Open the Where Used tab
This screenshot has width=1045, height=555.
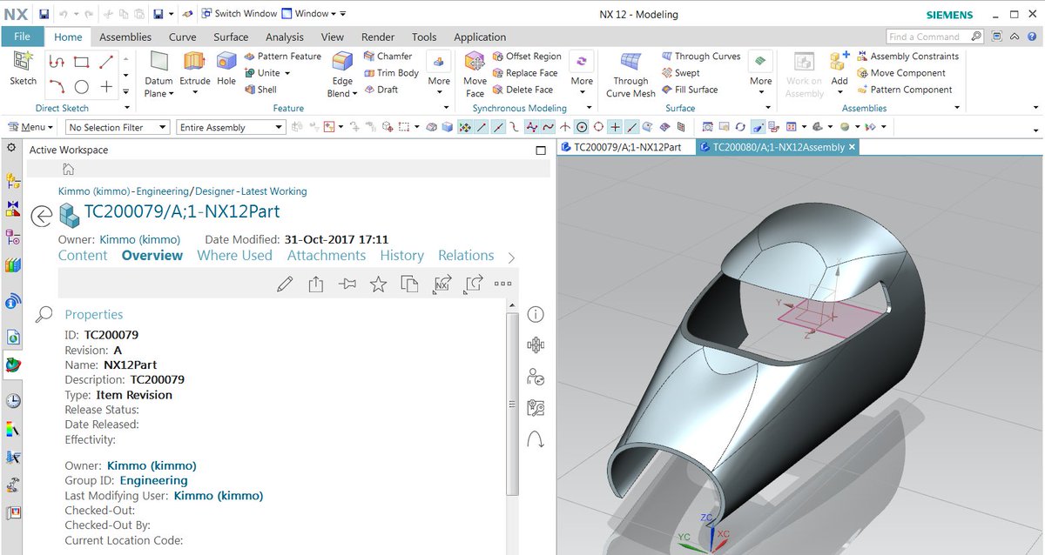(234, 255)
